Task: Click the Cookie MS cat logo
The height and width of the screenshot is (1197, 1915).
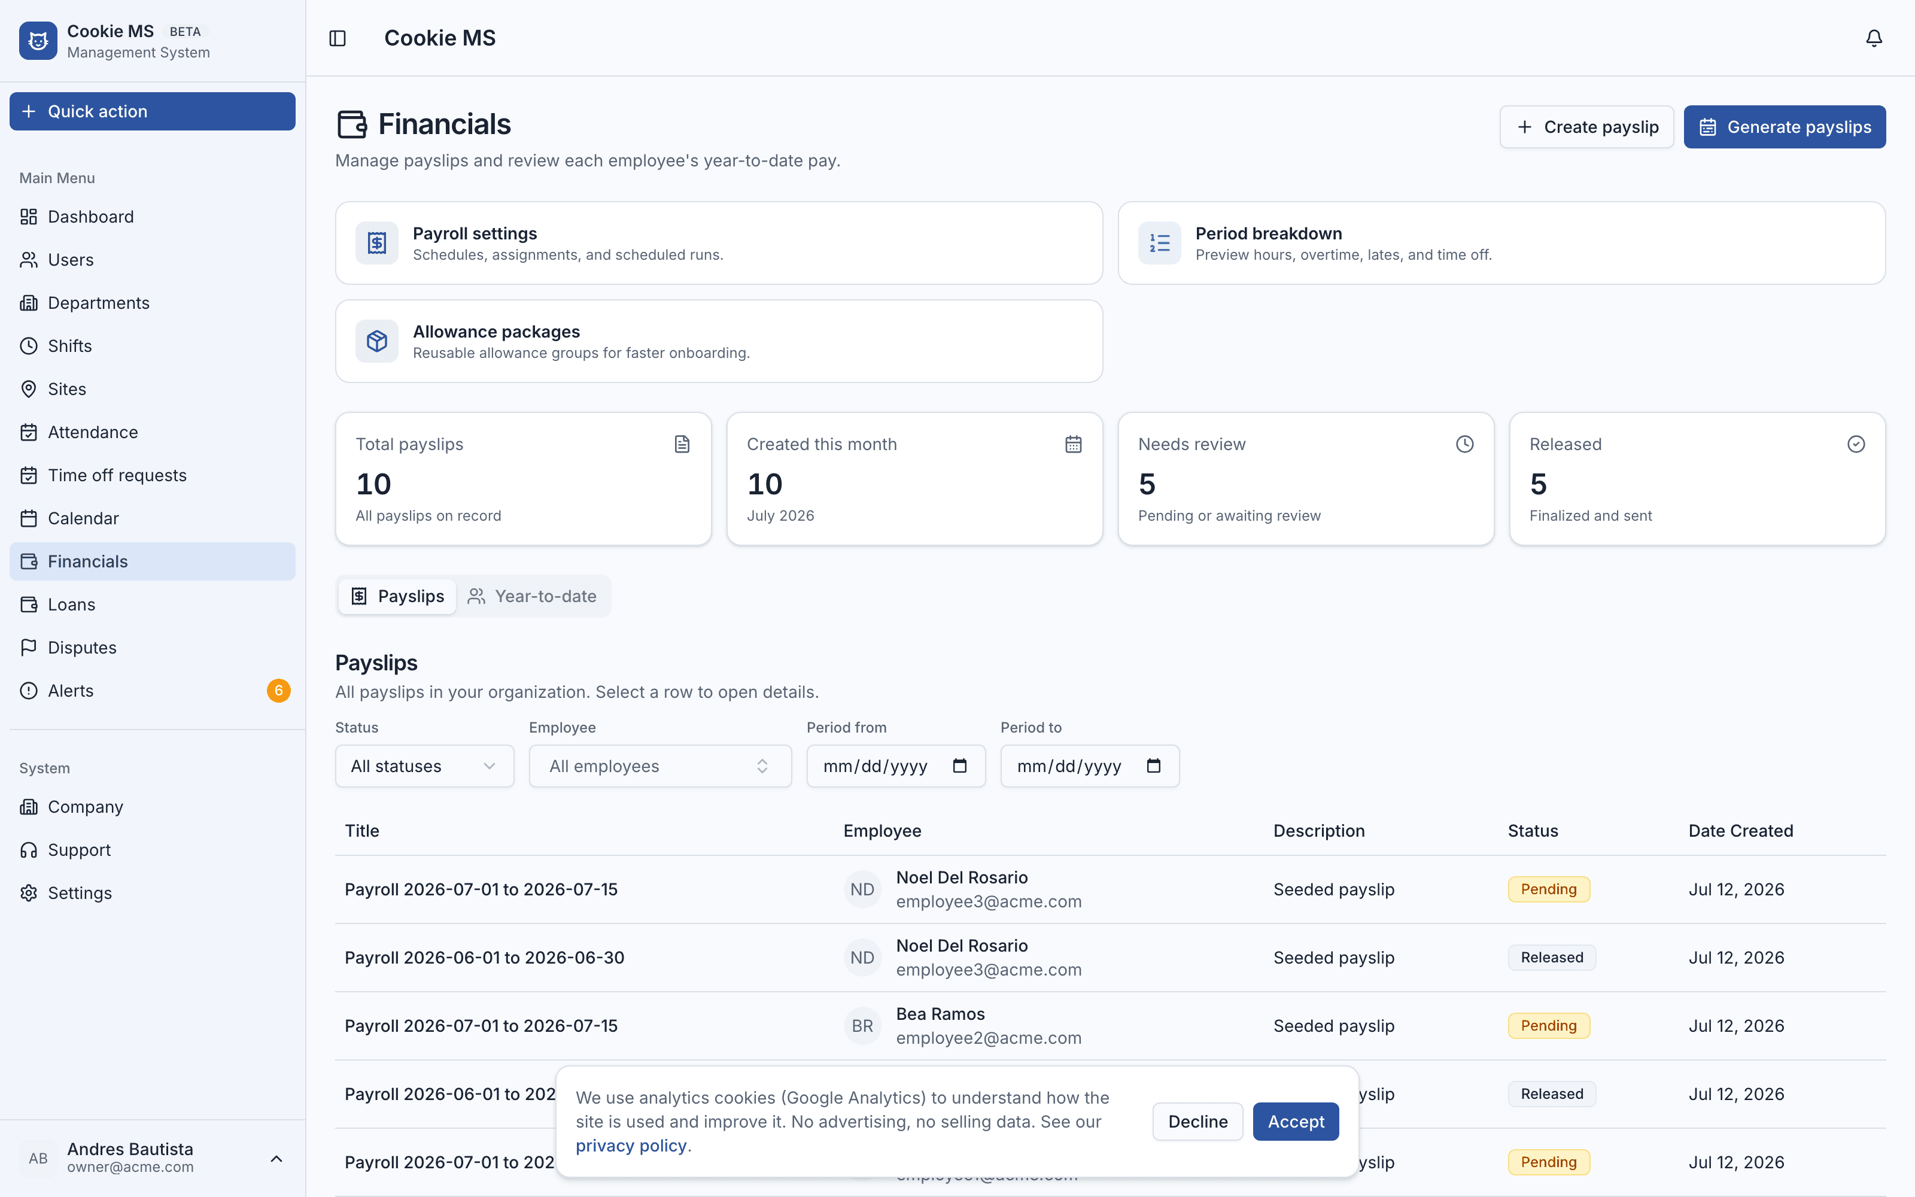Action: point(38,40)
